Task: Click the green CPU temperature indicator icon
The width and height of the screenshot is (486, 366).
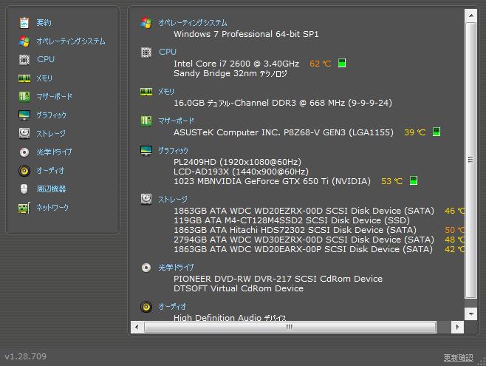Action: click(x=342, y=63)
